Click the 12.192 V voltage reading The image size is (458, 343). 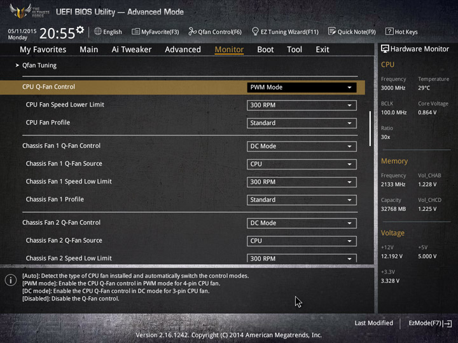pyautogui.click(x=392, y=257)
